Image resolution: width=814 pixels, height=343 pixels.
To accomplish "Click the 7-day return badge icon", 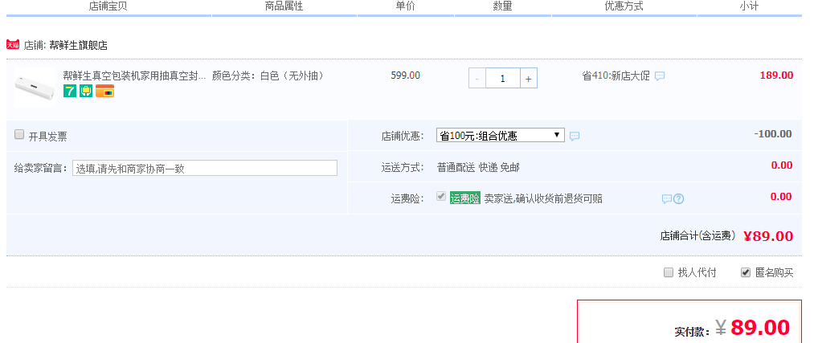I will click(x=70, y=92).
